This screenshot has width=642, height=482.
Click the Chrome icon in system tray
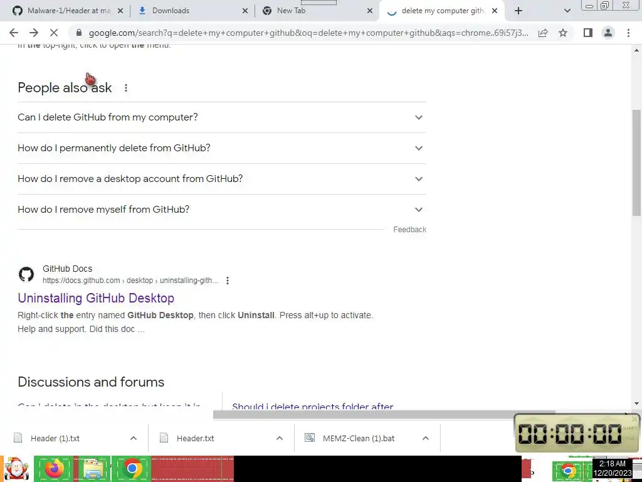pos(567,469)
